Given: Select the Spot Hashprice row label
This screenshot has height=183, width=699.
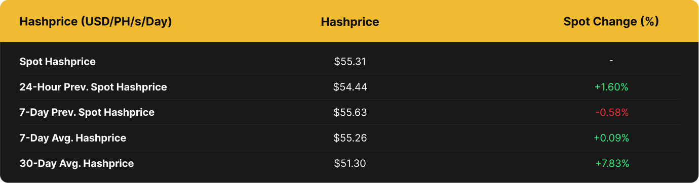Looking at the screenshot, I should click(x=57, y=62).
